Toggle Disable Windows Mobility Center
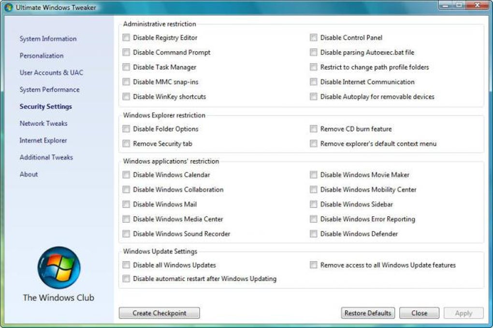The image size is (493, 328). (x=314, y=190)
